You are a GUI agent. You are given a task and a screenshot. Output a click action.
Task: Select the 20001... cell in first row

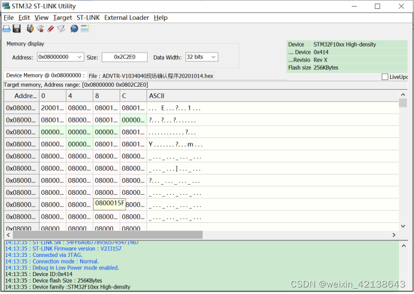click(x=53, y=108)
